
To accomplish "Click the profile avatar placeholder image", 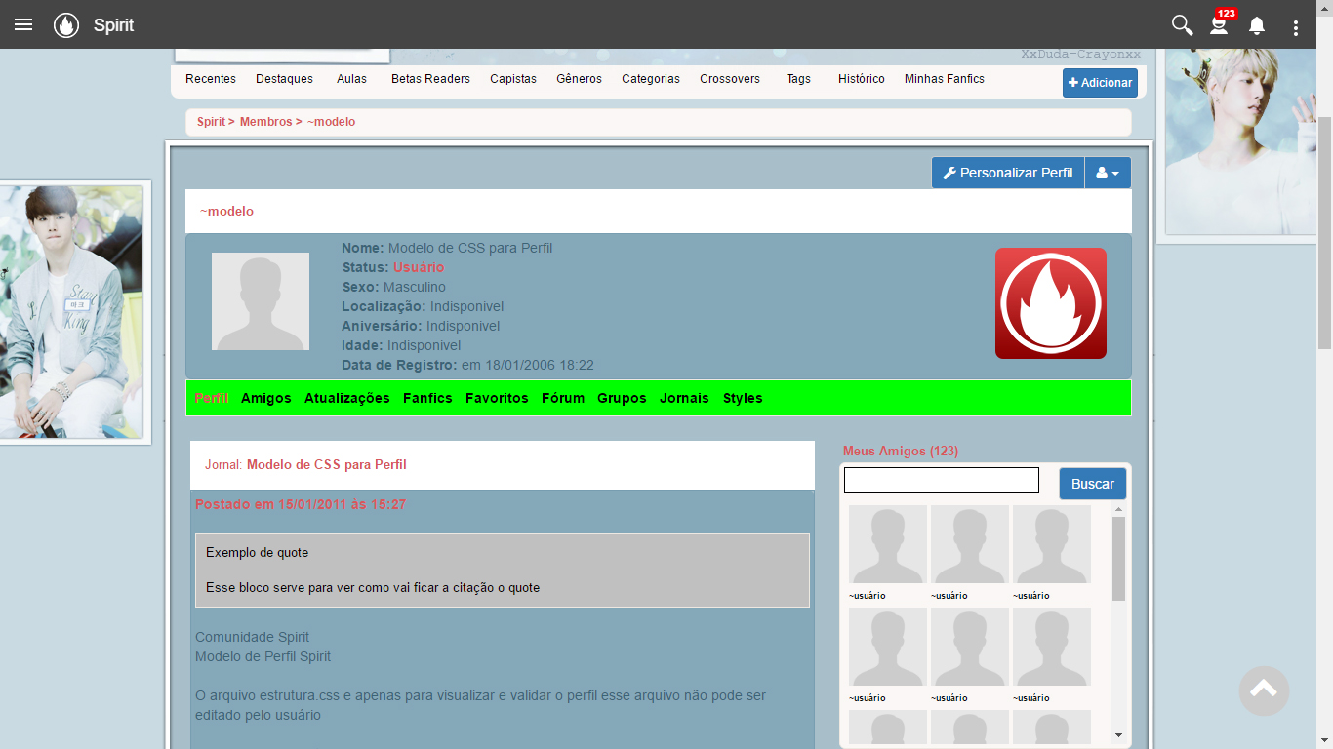I will point(261,301).
